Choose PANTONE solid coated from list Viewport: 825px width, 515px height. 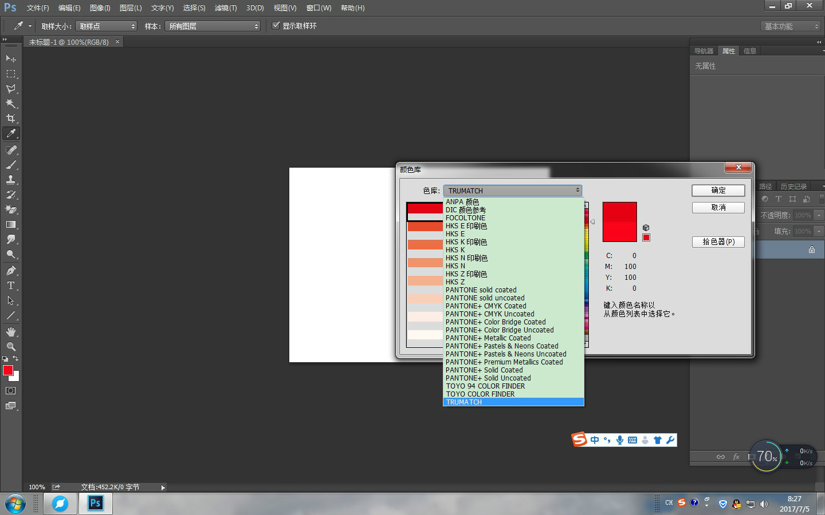(513, 290)
